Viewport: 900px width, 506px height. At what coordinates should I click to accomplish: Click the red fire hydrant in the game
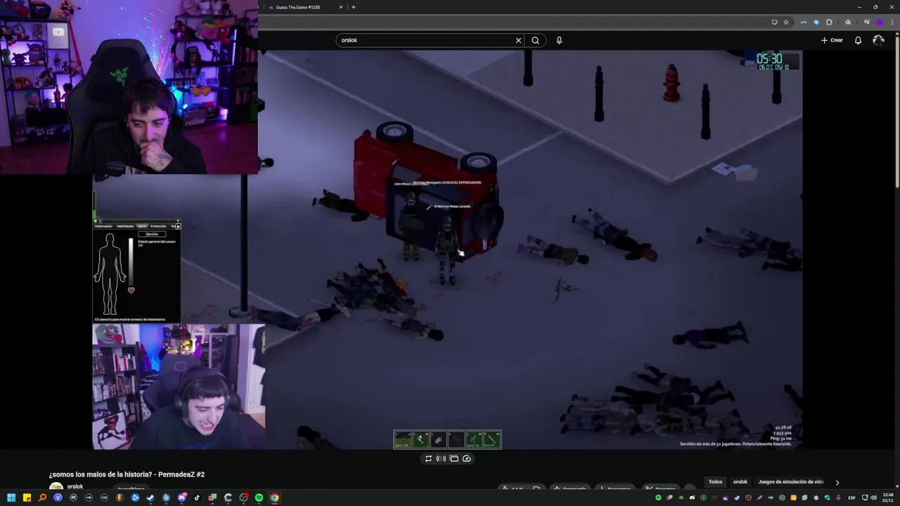point(671,82)
